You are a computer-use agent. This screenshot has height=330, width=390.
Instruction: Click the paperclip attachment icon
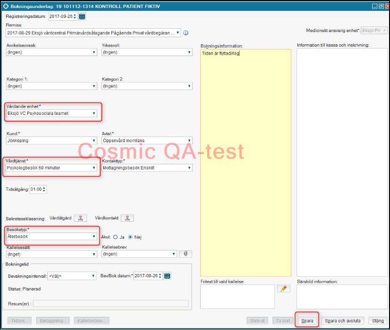186,254
